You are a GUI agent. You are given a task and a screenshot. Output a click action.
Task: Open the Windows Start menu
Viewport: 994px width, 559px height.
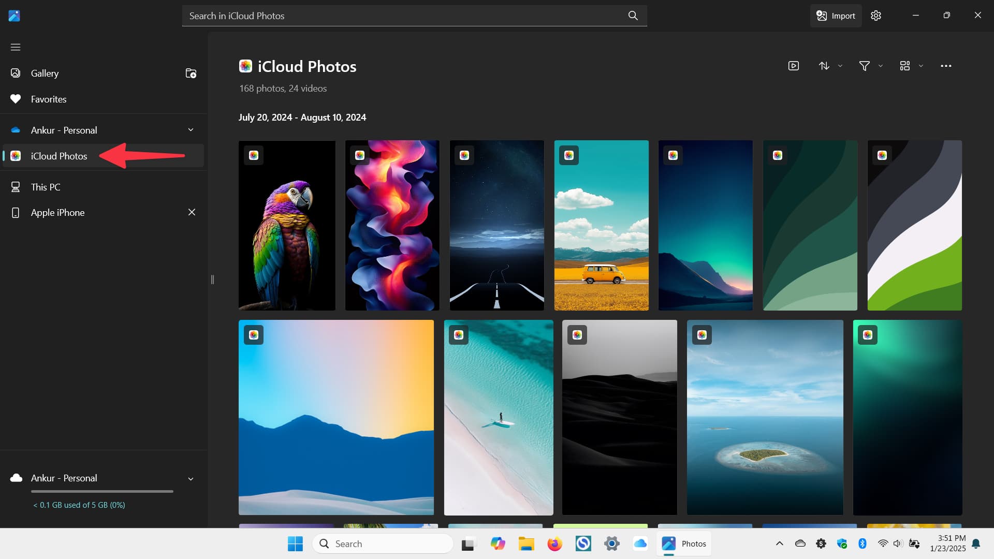[295, 543]
